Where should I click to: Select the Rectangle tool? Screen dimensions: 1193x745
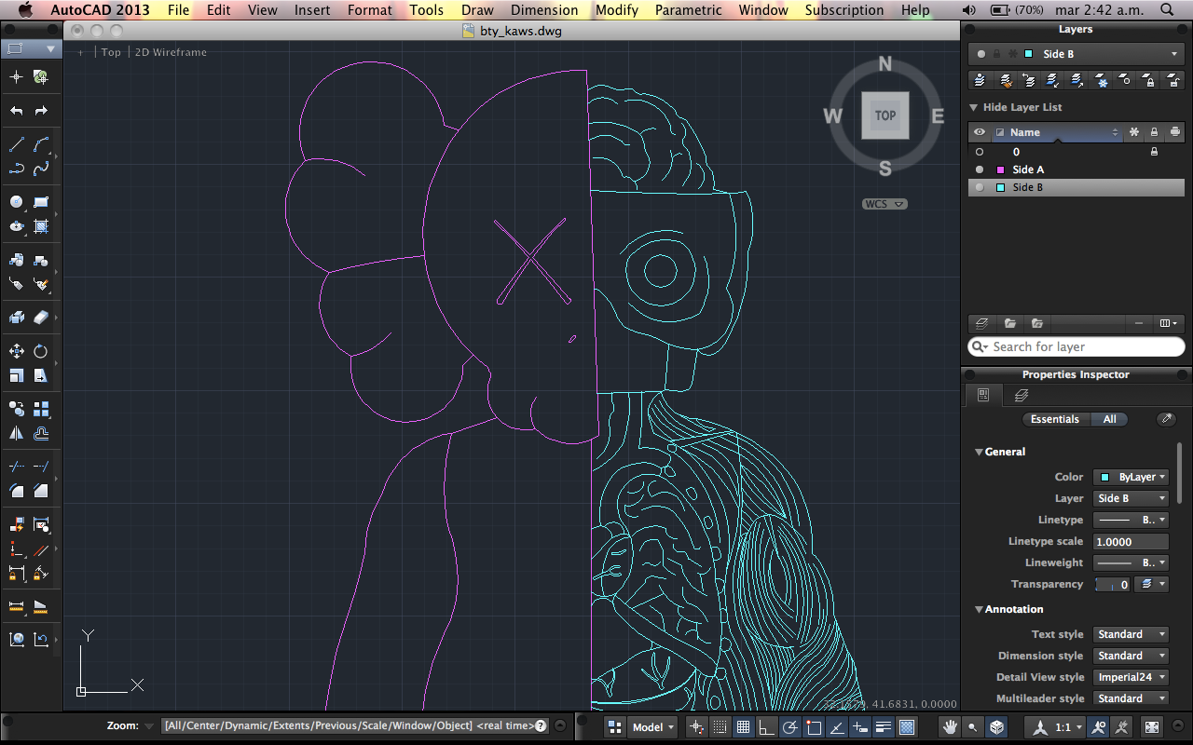(x=41, y=202)
